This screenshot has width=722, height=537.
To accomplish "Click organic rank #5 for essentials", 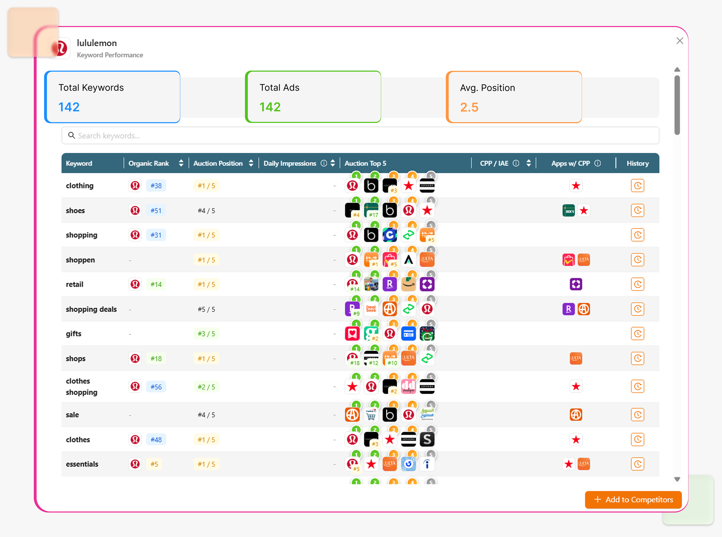I will (x=154, y=464).
